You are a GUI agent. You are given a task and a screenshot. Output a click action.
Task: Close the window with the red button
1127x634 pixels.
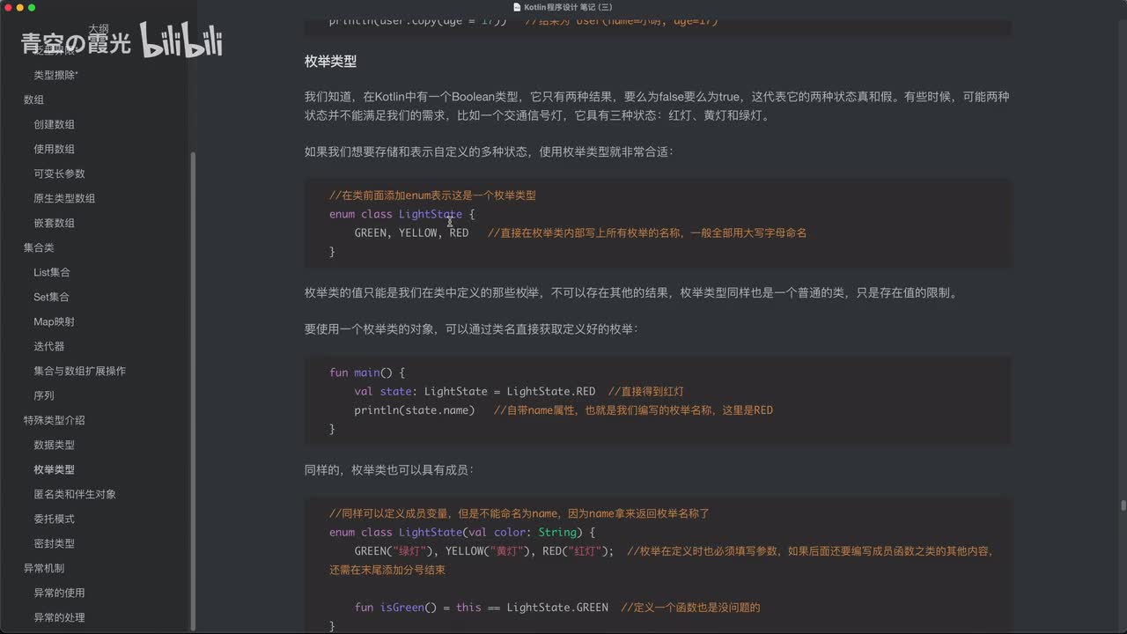click(7, 7)
